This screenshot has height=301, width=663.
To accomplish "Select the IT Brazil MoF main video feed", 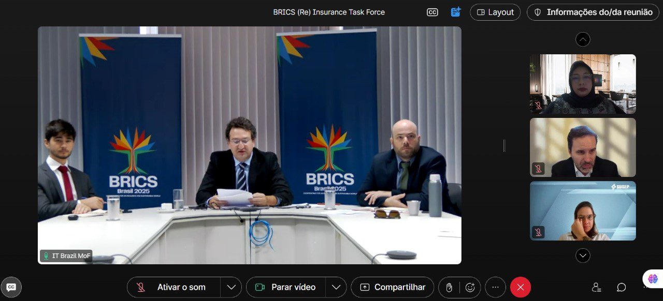I will (249, 145).
